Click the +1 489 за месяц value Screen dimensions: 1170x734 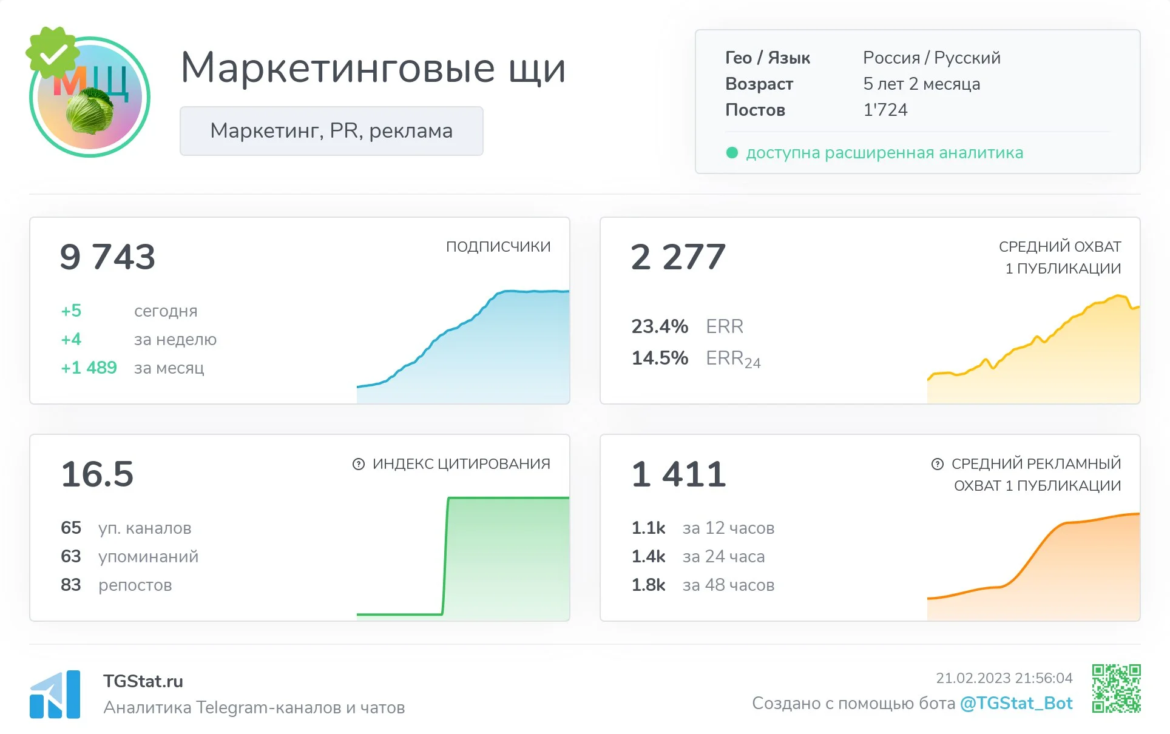tap(89, 368)
